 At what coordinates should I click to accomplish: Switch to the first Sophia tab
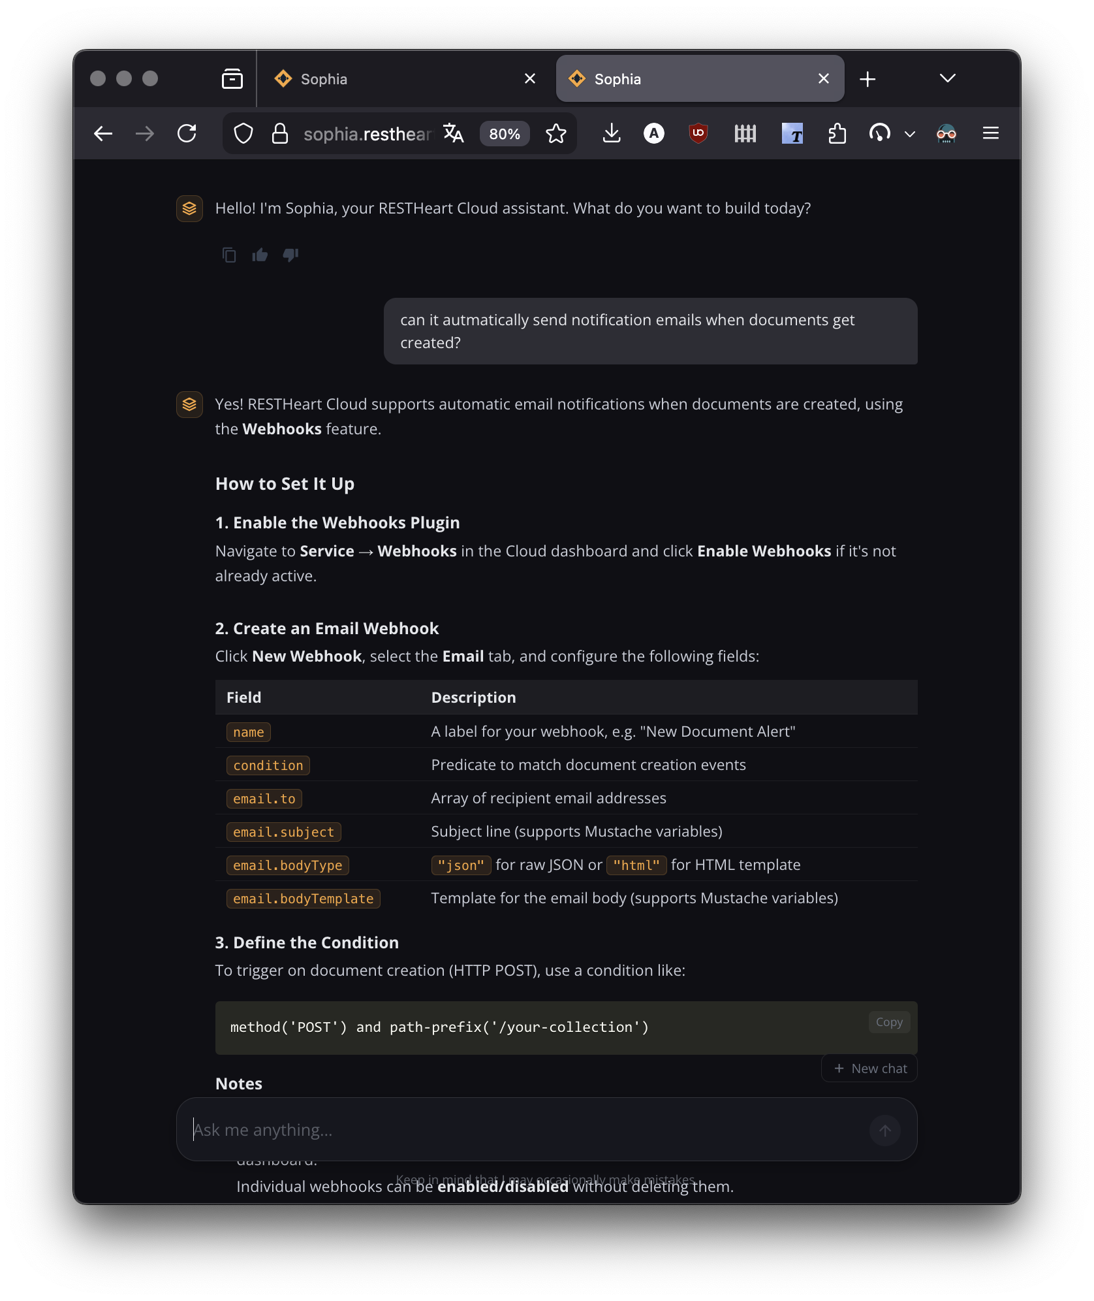(x=366, y=78)
